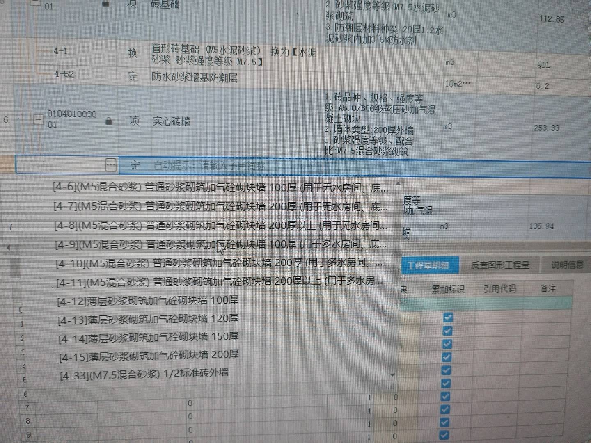Toggle the 累加标识 checkbox in row 8
Screen dimensions: 591x443
click(x=445, y=409)
